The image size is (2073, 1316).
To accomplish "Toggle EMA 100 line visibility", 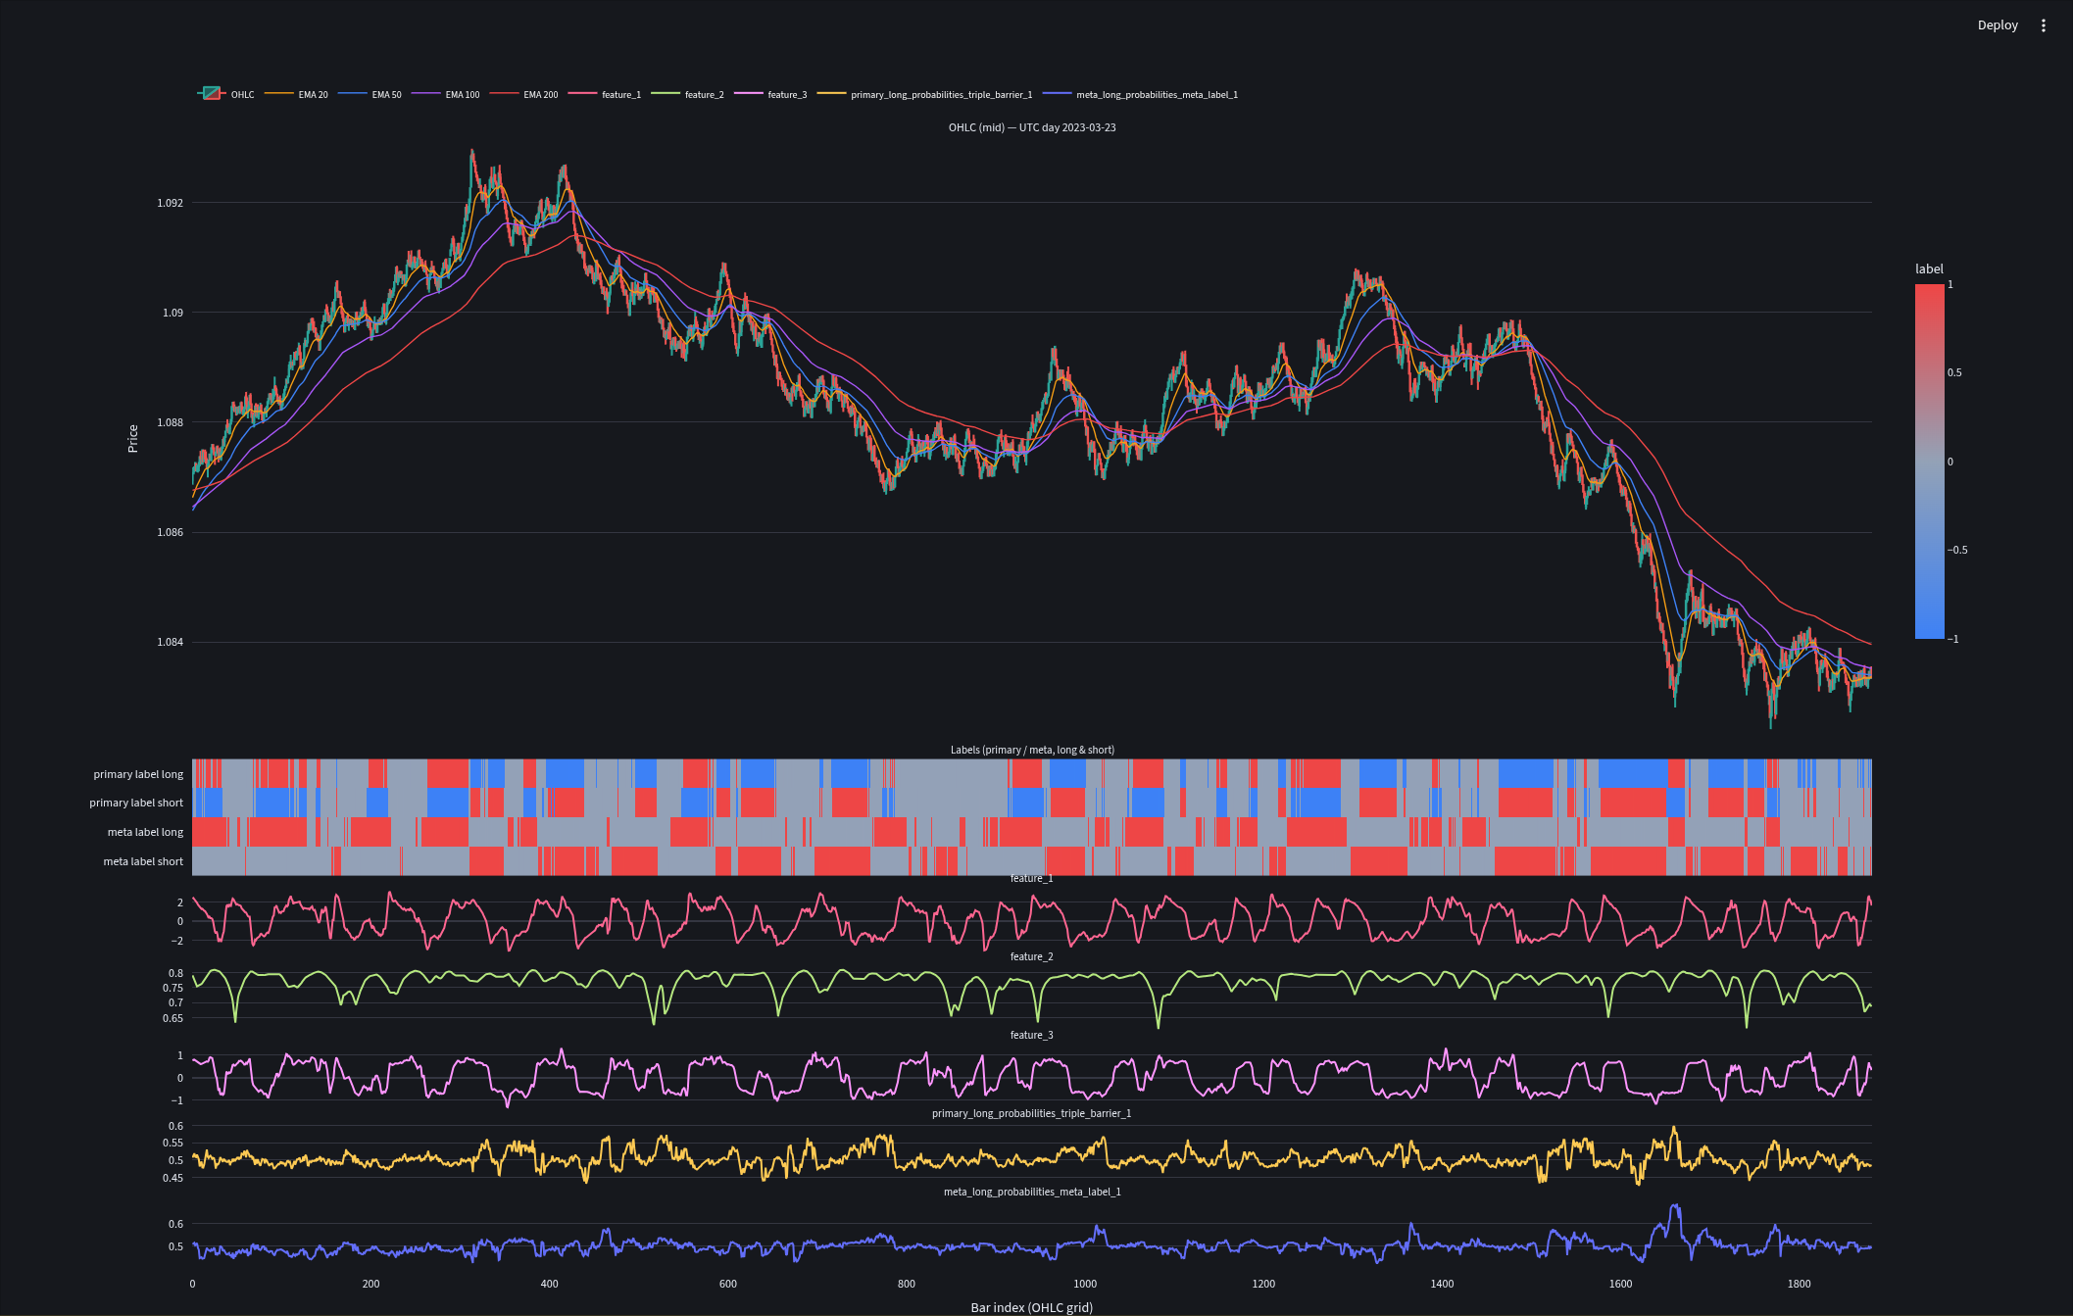I will (x=446, y=94).
